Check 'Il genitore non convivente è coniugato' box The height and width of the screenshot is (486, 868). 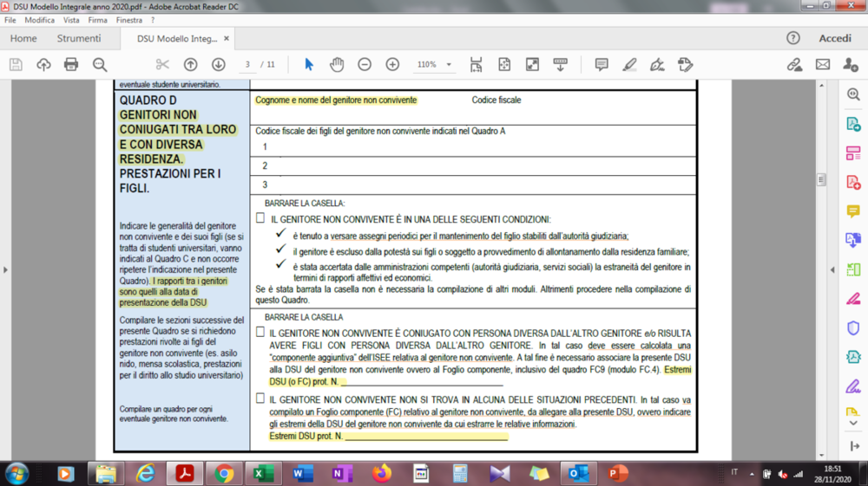click(x=260, y=332)
